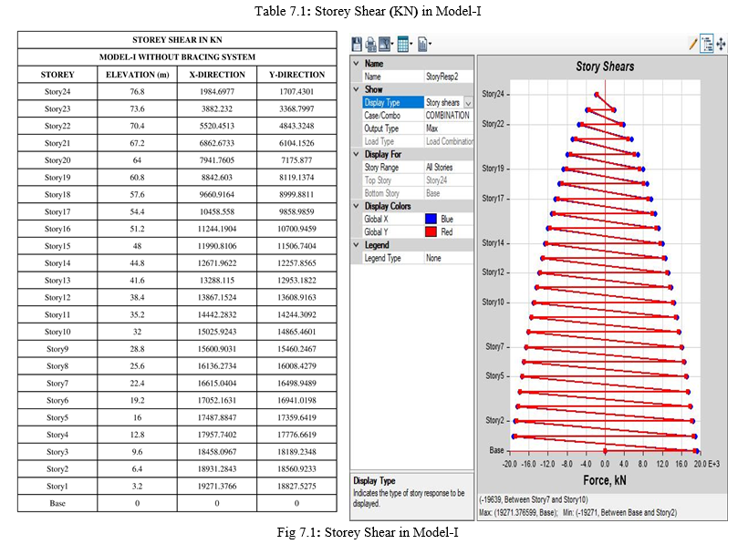738x544 pixels.
Task: Collapse the Legend section chevron
Action: pyautogui.click(x=357, y=245)
